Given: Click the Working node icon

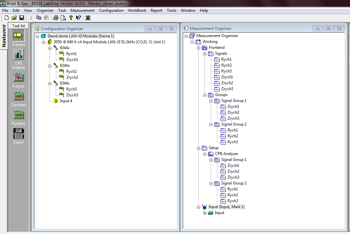Looking at the screenshot, I should coord(198,42).
